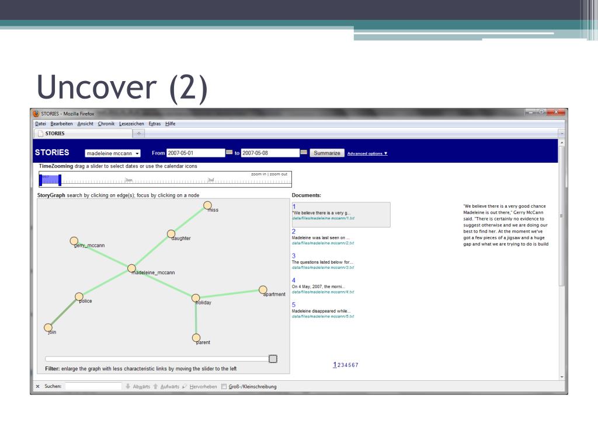Open document 5 link
The height and width of the screenshot is (448, 598).
tap(294, 304)
